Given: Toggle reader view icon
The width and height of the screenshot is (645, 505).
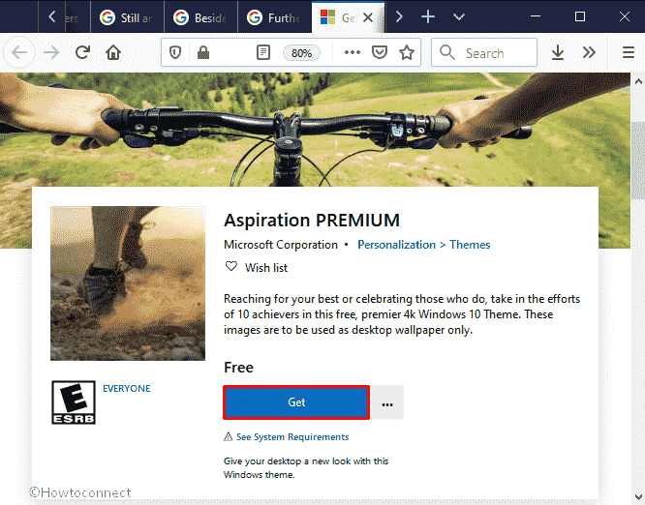Looking at the screenshot, I should [263, 52].
